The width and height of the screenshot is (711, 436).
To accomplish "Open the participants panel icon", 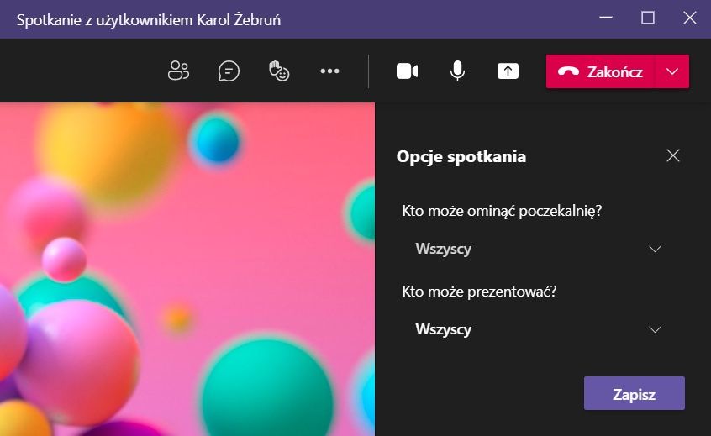I will [178, 71].
